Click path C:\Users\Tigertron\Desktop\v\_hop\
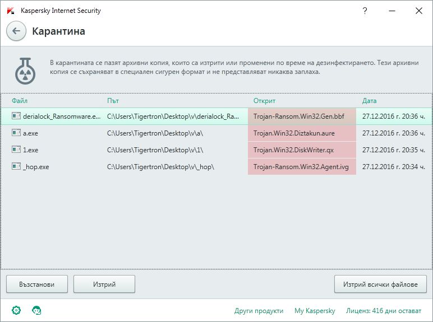This screenshot has height=322, width=433. pos(160,167)
